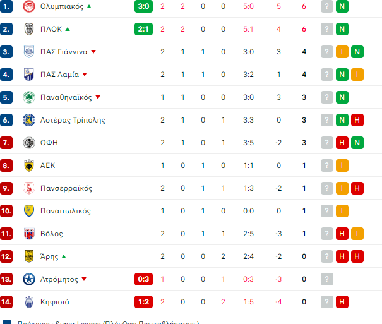The height and width of the screenshot is (324, 382).
Task: Click the red loss form badge for Κηφισιά
Action: pos(342,302)
